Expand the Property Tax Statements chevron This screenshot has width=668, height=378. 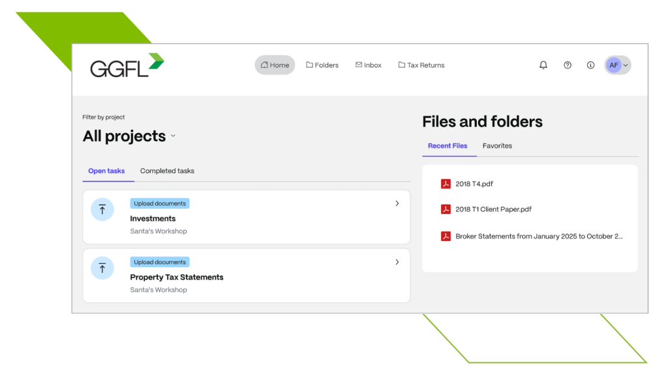coord(397,262)
